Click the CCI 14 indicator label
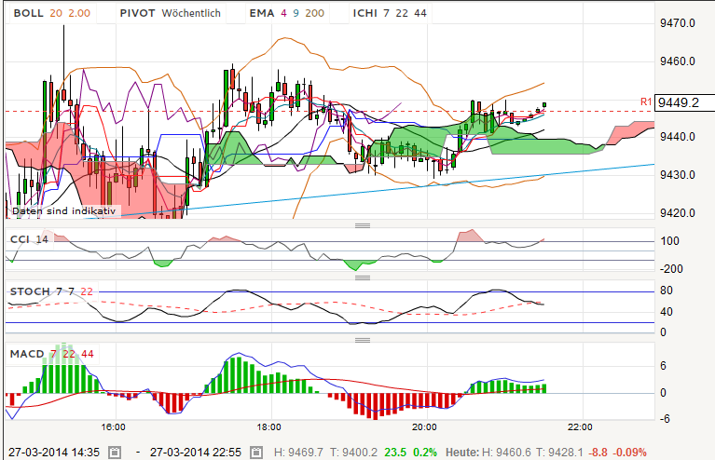The height and width of the screenshot is (460, 715). point(29,239)
